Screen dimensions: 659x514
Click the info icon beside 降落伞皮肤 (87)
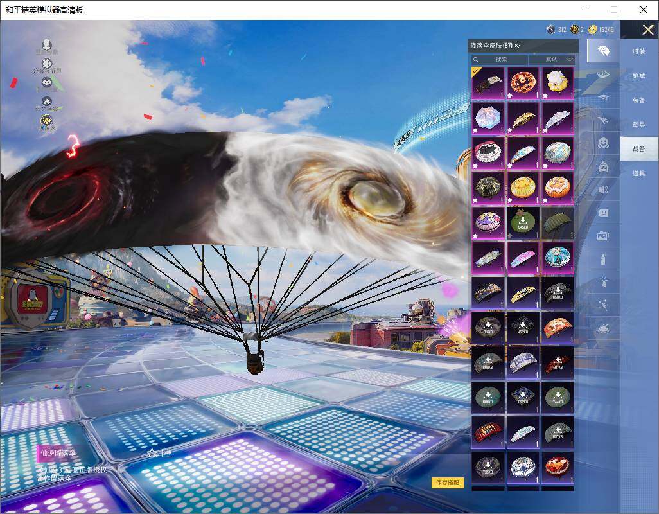point(518,46)
